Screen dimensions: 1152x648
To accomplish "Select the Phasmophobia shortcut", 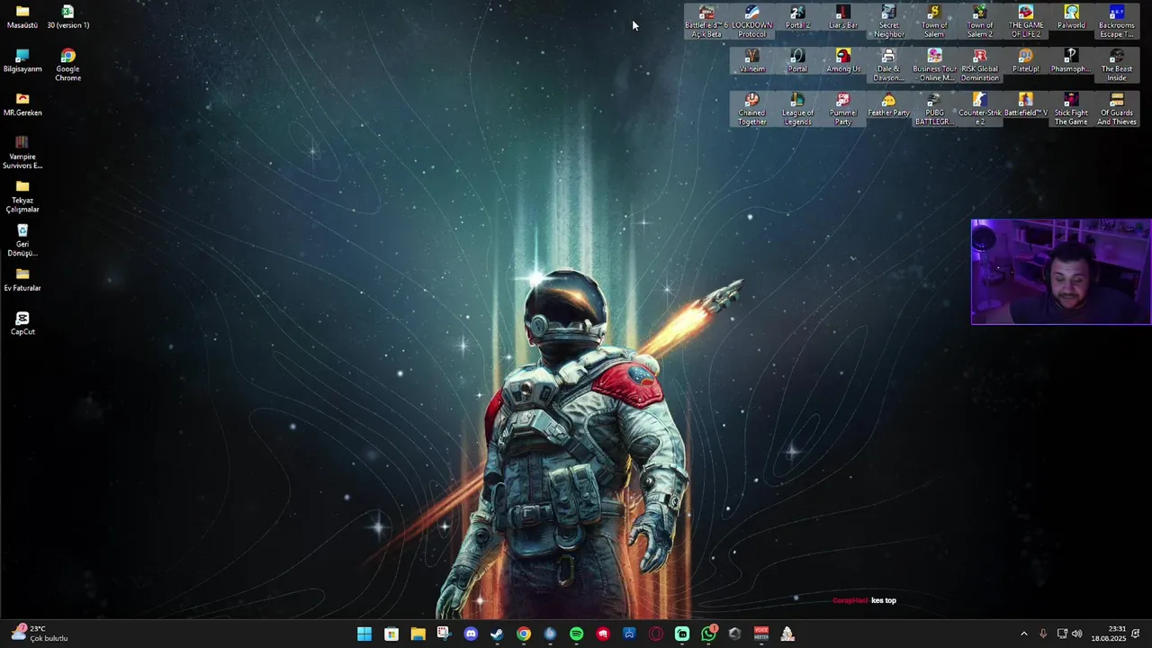I will (x=1071, y=61).
